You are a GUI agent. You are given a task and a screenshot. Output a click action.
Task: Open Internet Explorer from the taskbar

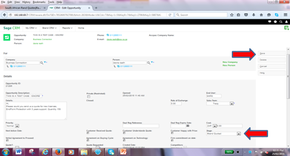[45, 152]
